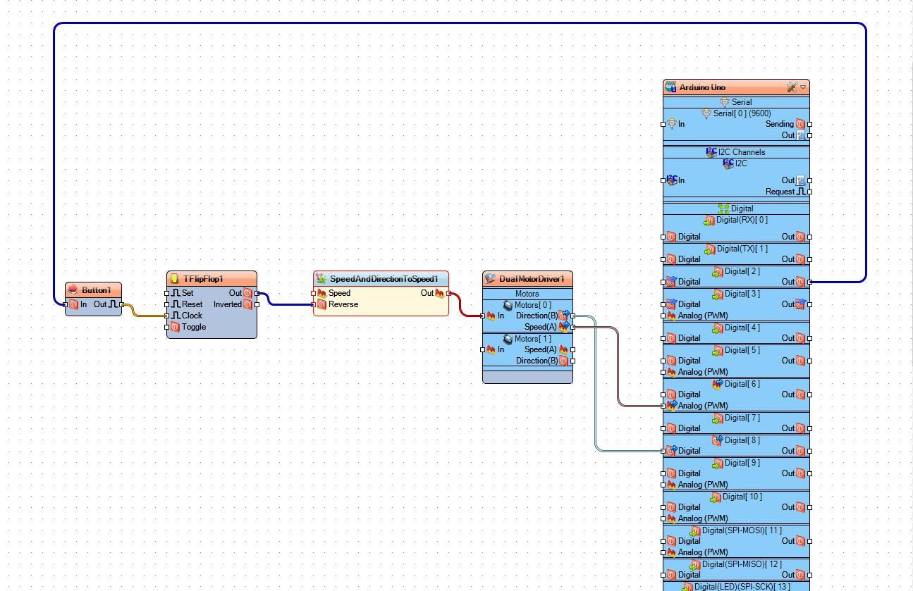The image size is (913, 591).
Task: Click the Button1 component icon
Action: (x=73, y=290)
